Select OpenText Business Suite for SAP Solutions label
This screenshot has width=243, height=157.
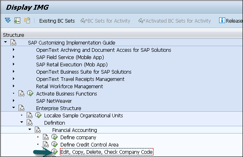pos(84,72)
